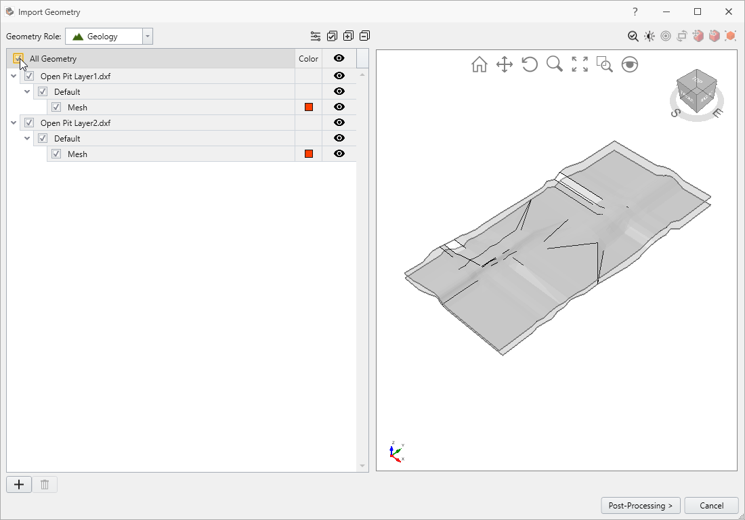Hide Layer2 Default group eye icon
745x520 pixels.
pos(339,138)
